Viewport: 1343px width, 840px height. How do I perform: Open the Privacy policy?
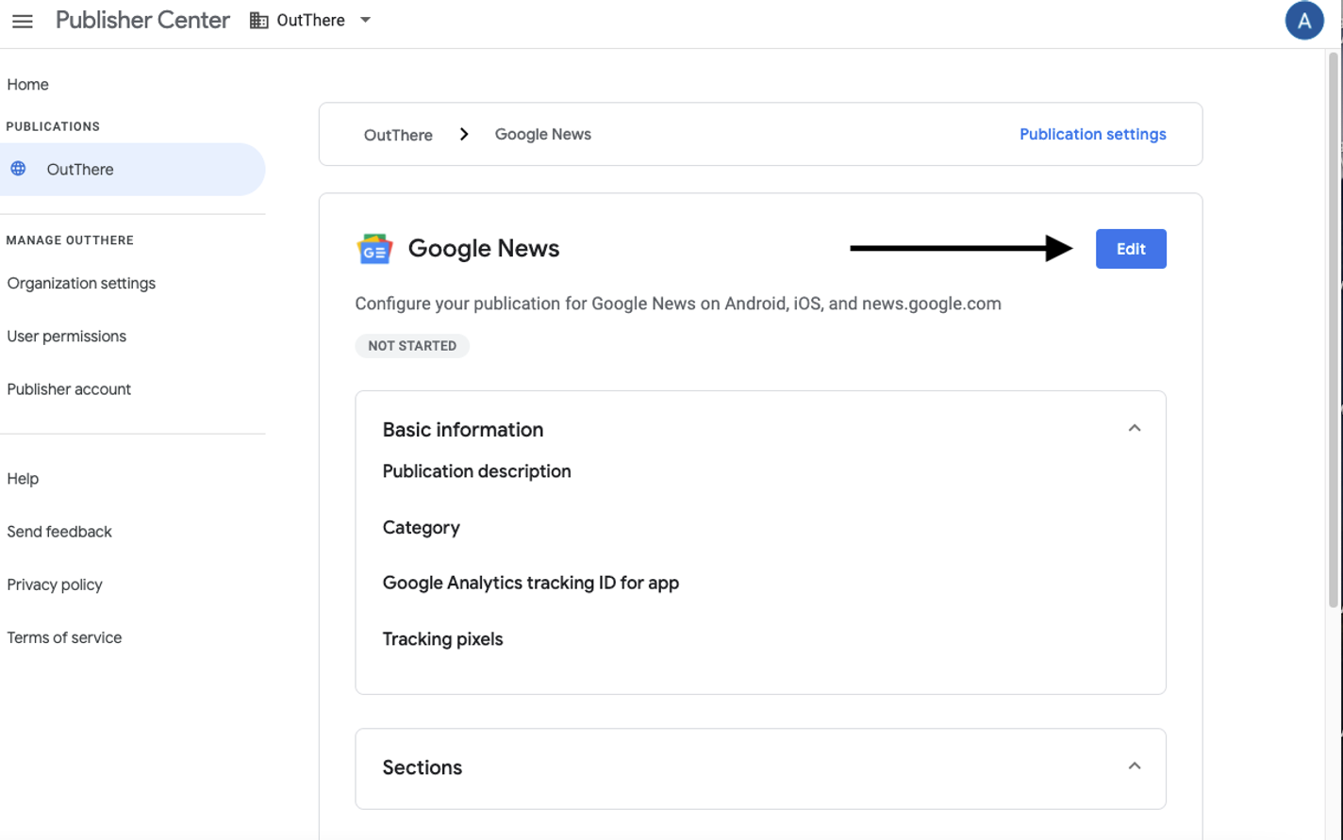(x=54, y=585)
